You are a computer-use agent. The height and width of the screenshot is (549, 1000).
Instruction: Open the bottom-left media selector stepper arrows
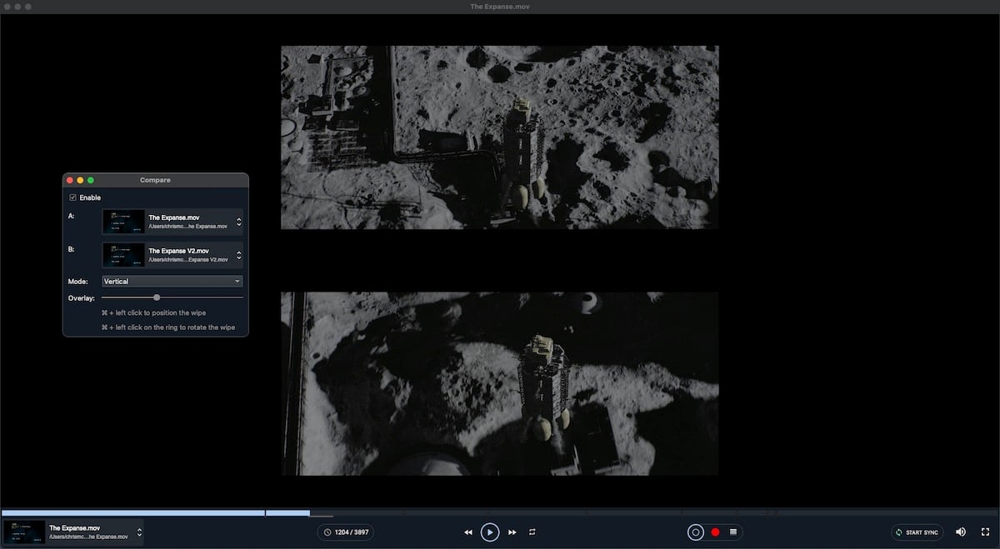139,532
